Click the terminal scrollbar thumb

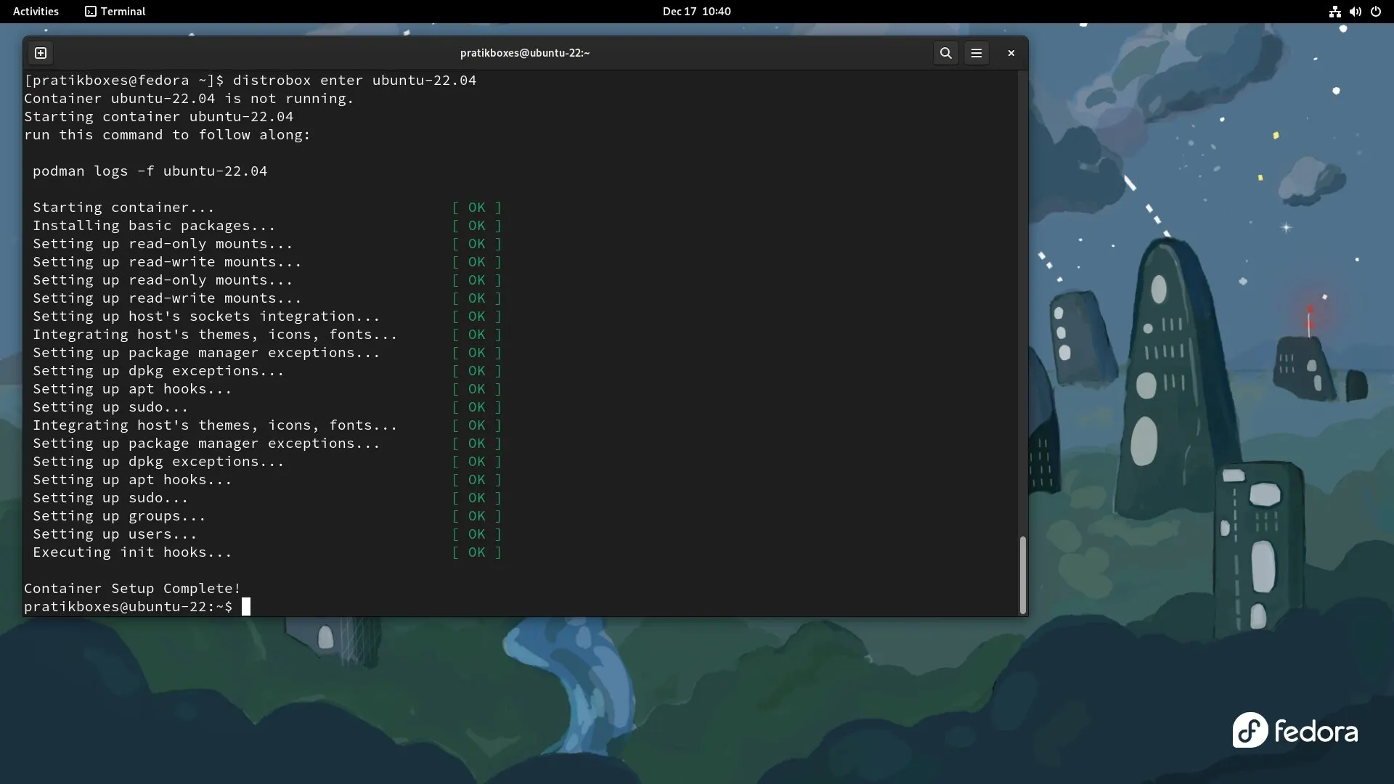1022,576
